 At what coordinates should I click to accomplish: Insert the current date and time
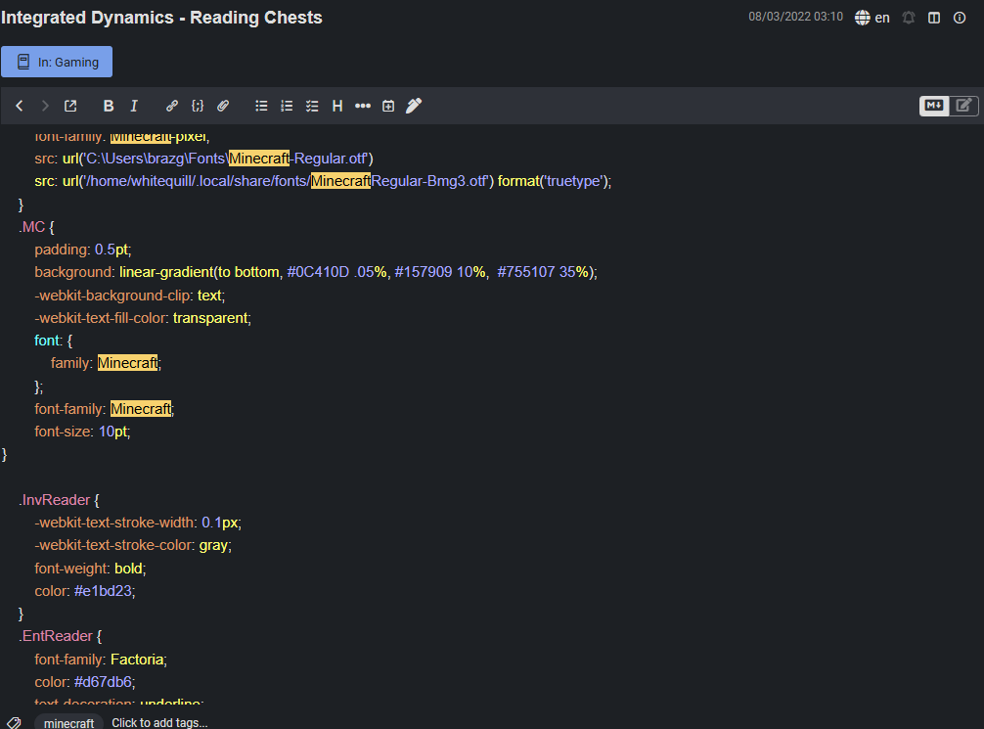(x=388, y=106)
